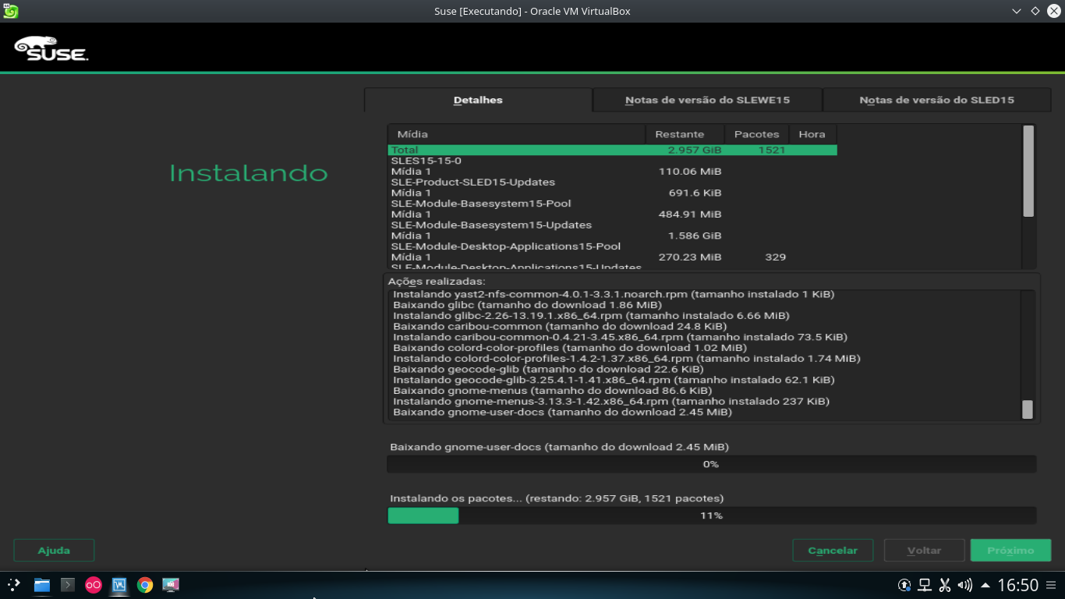Open the screen recorder taskbar icon

tap(171, 585)
